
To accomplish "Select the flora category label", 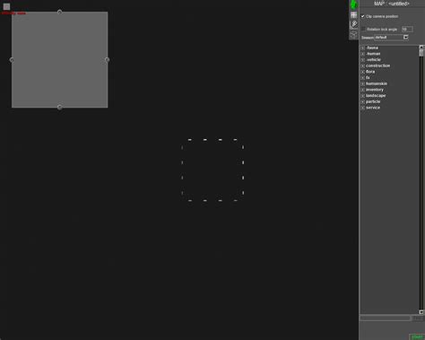I will click(x=370, y=72).
